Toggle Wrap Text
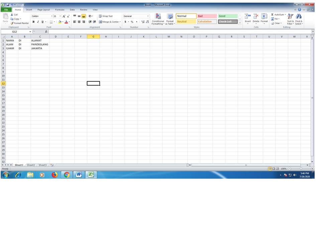321x240 pixels. click(x=106, y=16)
